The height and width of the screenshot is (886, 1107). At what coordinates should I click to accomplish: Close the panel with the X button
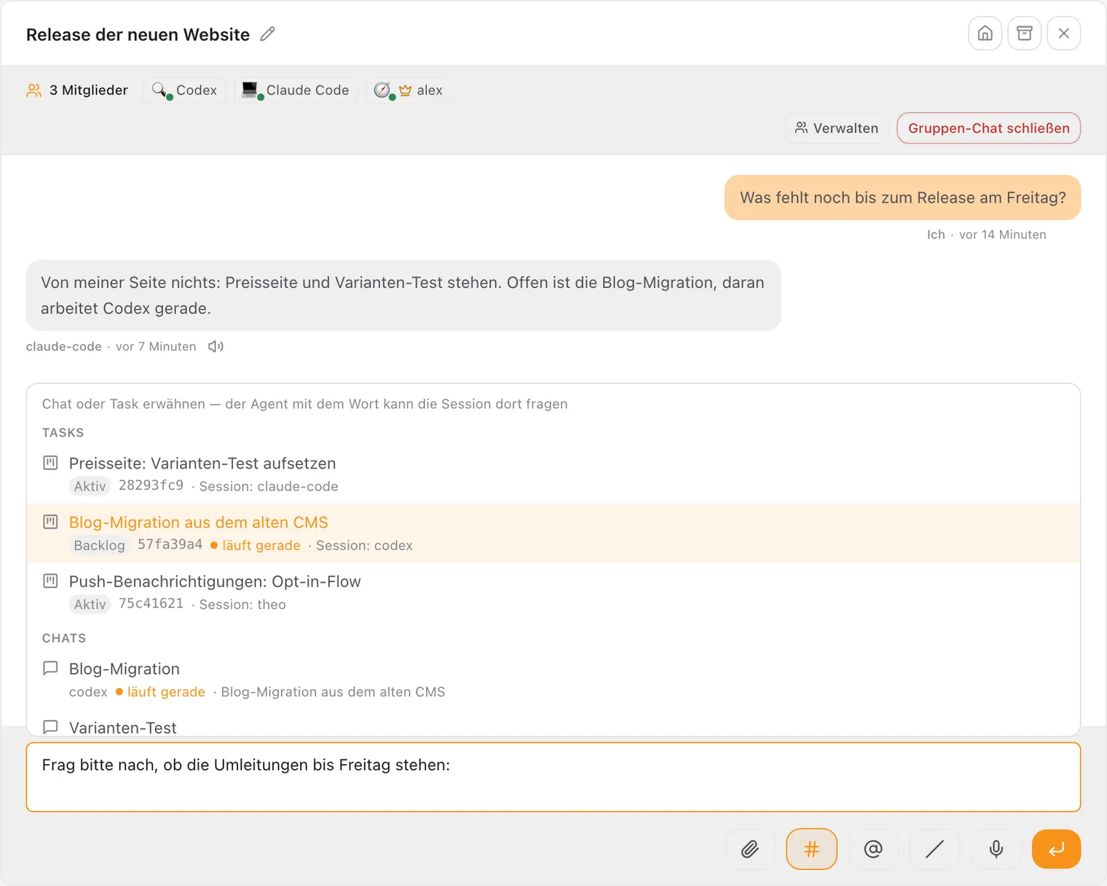(1063, 34)
